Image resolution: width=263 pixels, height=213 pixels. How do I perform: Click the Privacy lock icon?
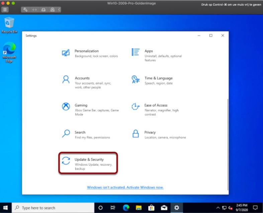click(136, 134)
